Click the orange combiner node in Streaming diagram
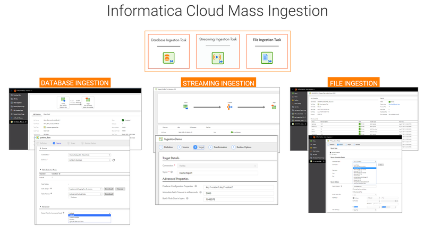Image resolution: width=433 pixels, height=235 pixels. pos(230,107)
